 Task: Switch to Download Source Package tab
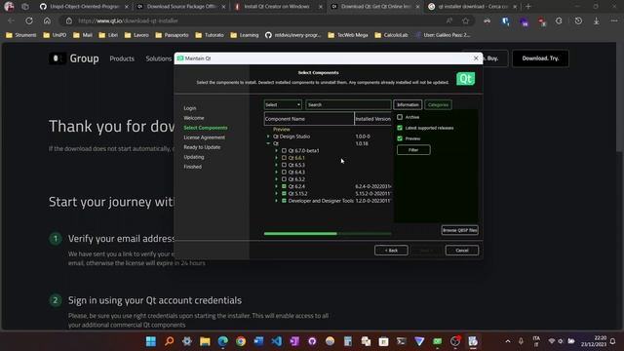point(181,7)
